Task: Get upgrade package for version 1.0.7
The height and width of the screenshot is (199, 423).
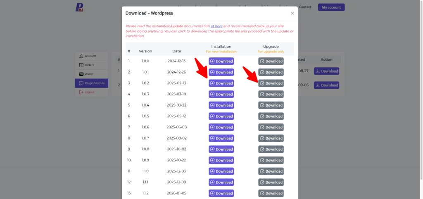Action: pyautogui.click(x=271, y=138)
